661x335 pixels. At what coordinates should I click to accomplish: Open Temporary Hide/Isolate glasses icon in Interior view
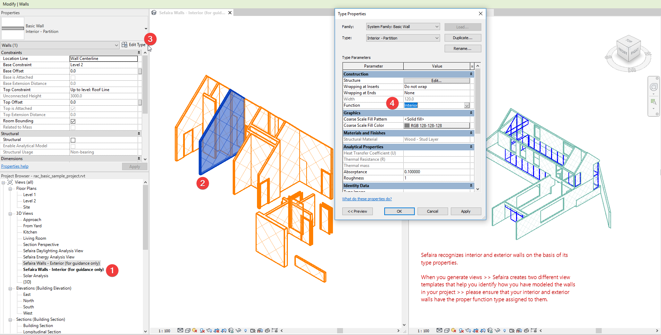pyautogui.click(x=238, y=330)
